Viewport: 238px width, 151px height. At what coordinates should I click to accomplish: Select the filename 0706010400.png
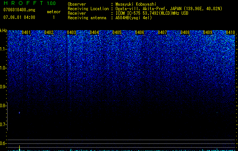(x=19, y=10)
